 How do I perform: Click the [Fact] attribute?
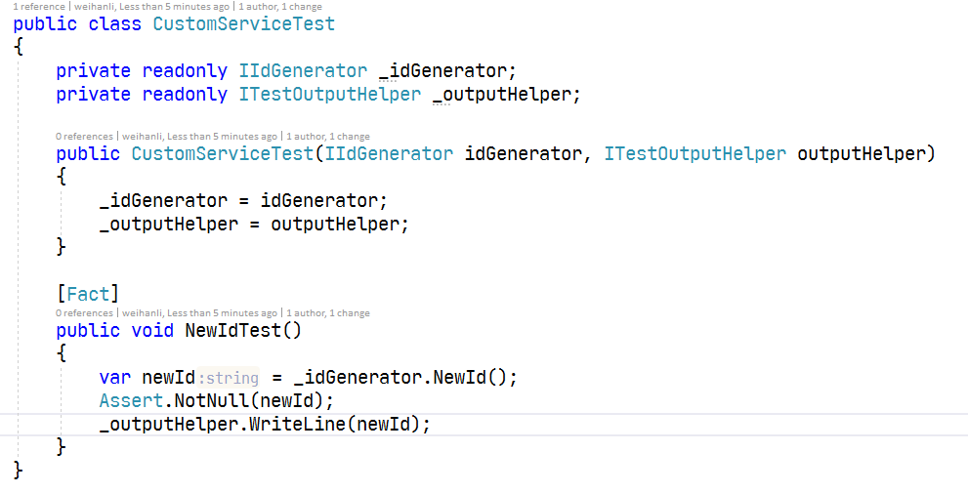(x=88, y=294)
